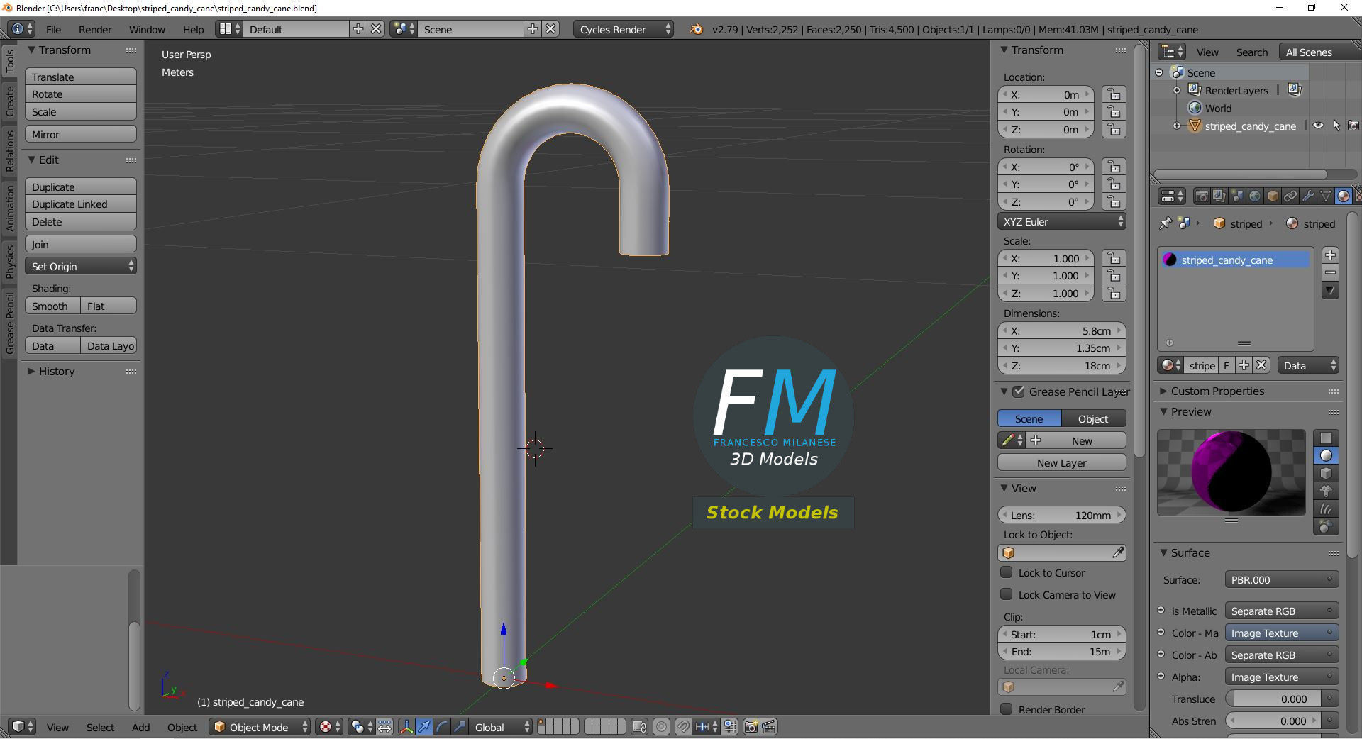
Task: Open the World properties tab
Action: [1255, 196]
